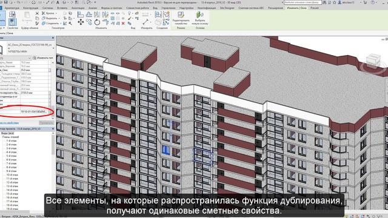The image size is (388, 218).
Task: Click the Применить button in Properties
Action: click(x=46, y=123)
